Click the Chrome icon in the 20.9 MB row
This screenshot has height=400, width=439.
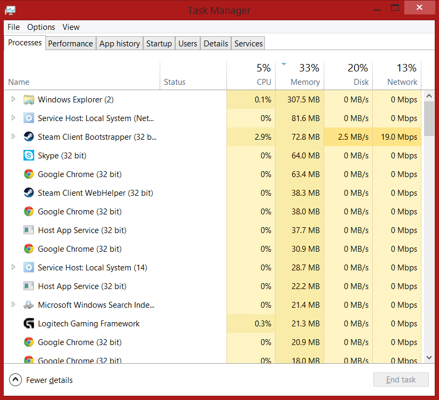point(29,342)
